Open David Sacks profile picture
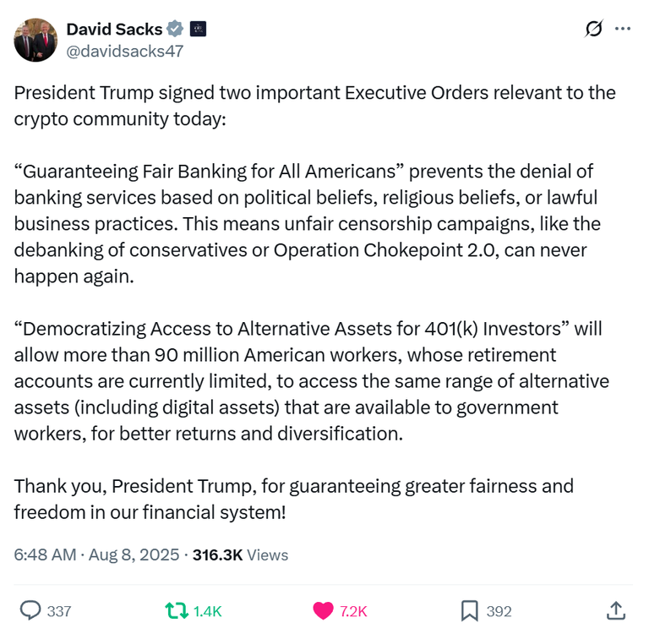The image size is (649, 634). (35, 40)
